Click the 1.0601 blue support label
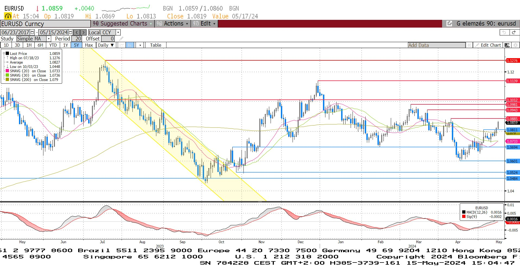The height and width of the screenshot is (278, 520). click(x=512, y=161)
